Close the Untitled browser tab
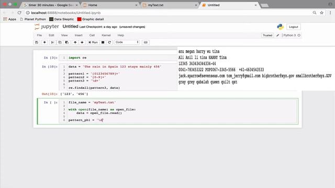This screenshot has height=188, width=335. pyautogui.click(x=256, y=5)
